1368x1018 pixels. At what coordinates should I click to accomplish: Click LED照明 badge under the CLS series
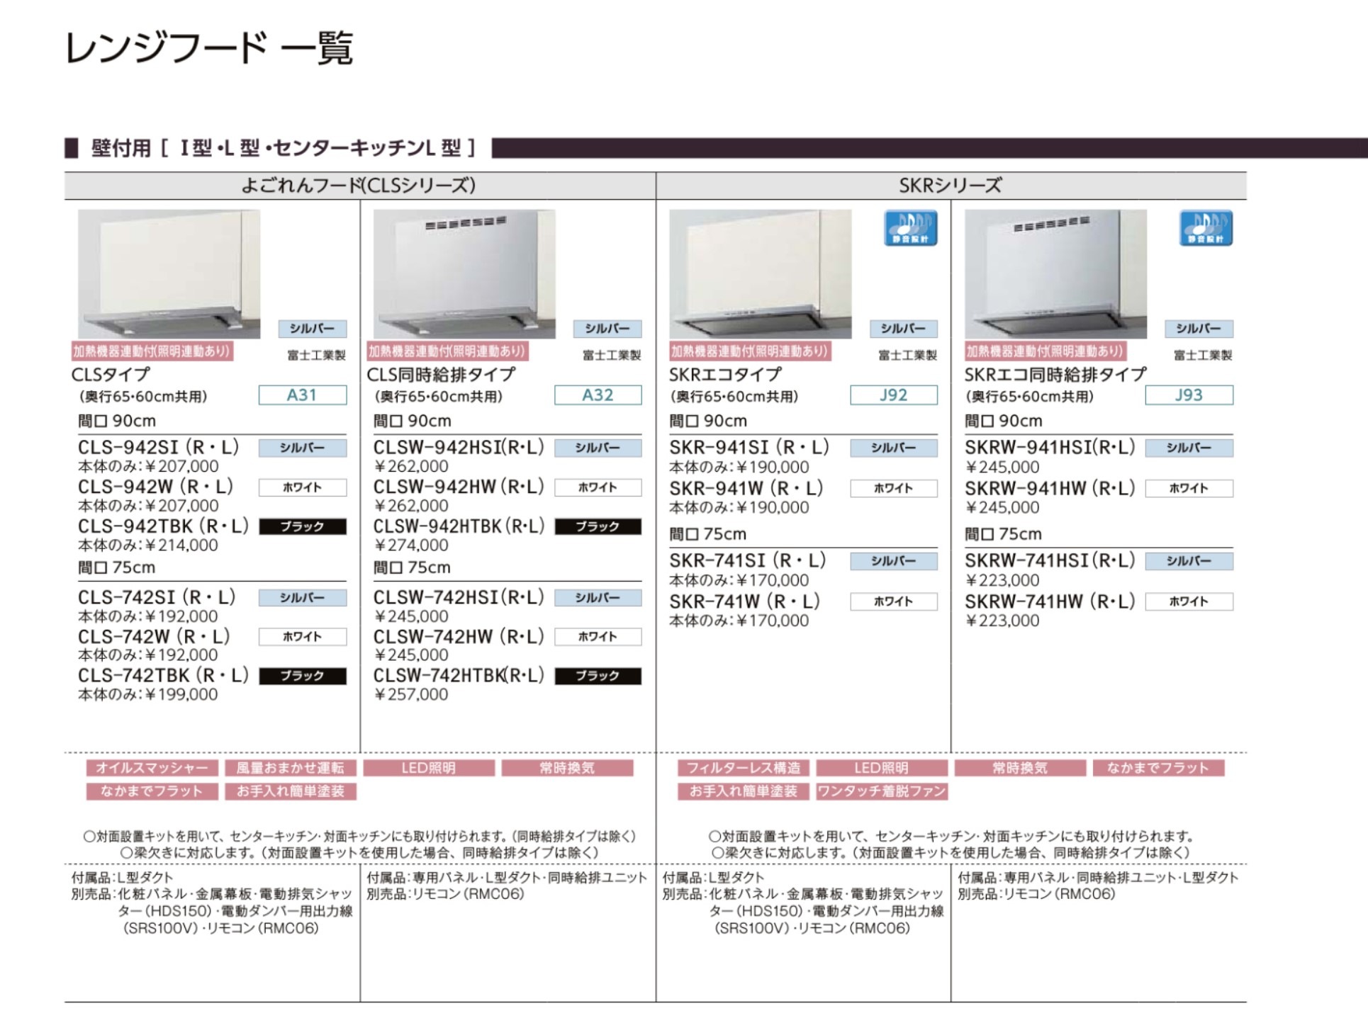429,768
